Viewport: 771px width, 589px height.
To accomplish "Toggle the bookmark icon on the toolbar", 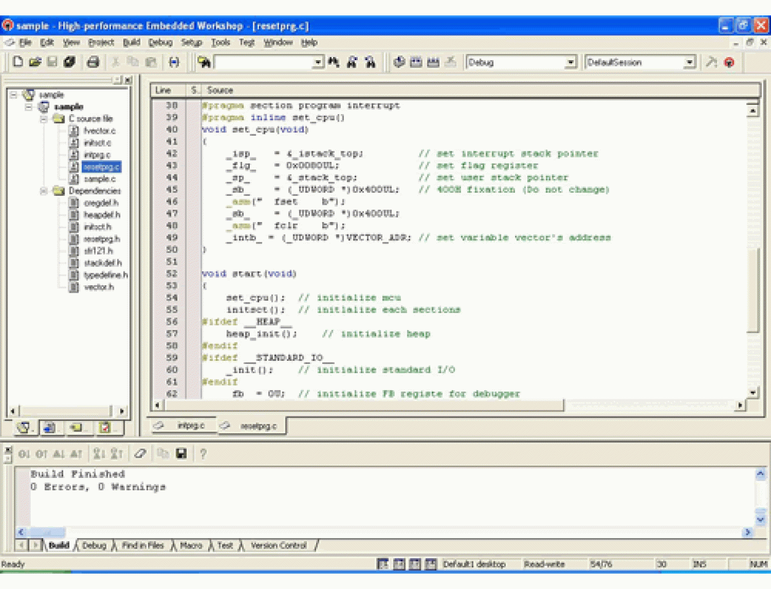I will (x=175, y=62).
